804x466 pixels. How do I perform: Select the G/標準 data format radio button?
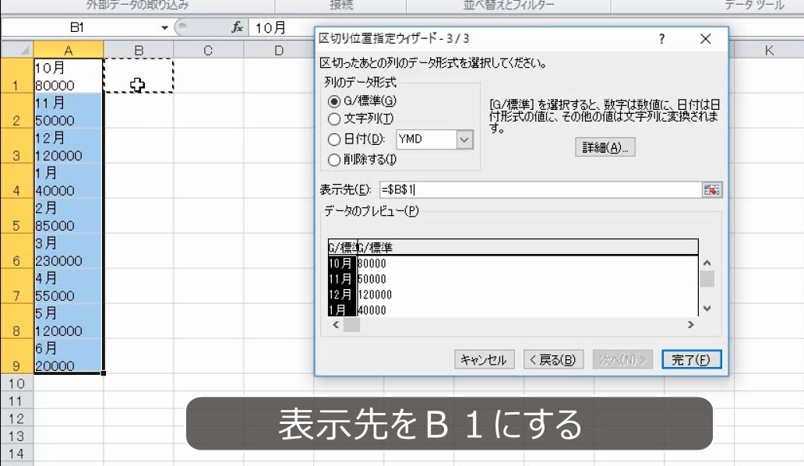[x=333, y=100]
